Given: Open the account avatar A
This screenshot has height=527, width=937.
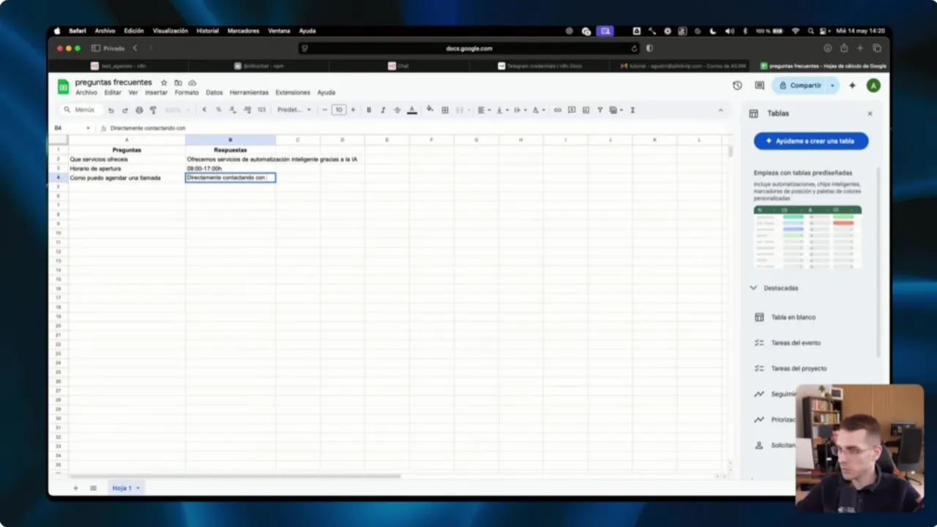Looking at the screenshot, I should pos(873,86).
